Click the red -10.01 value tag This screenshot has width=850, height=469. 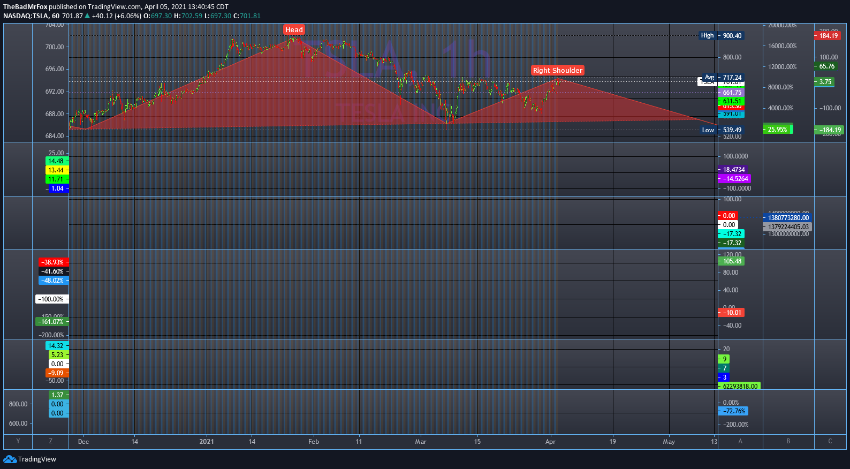(731, 313)
